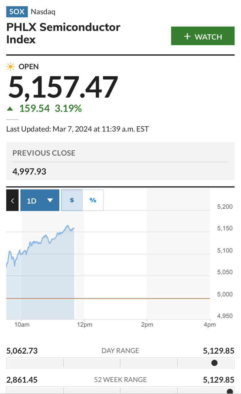The width and height of the screenshot is (241, 394).
Task: Click the 2pm time axis label
Action: [x=147, y=325]
